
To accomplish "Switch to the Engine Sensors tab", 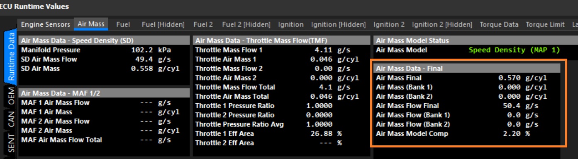I will pos(46,24).
